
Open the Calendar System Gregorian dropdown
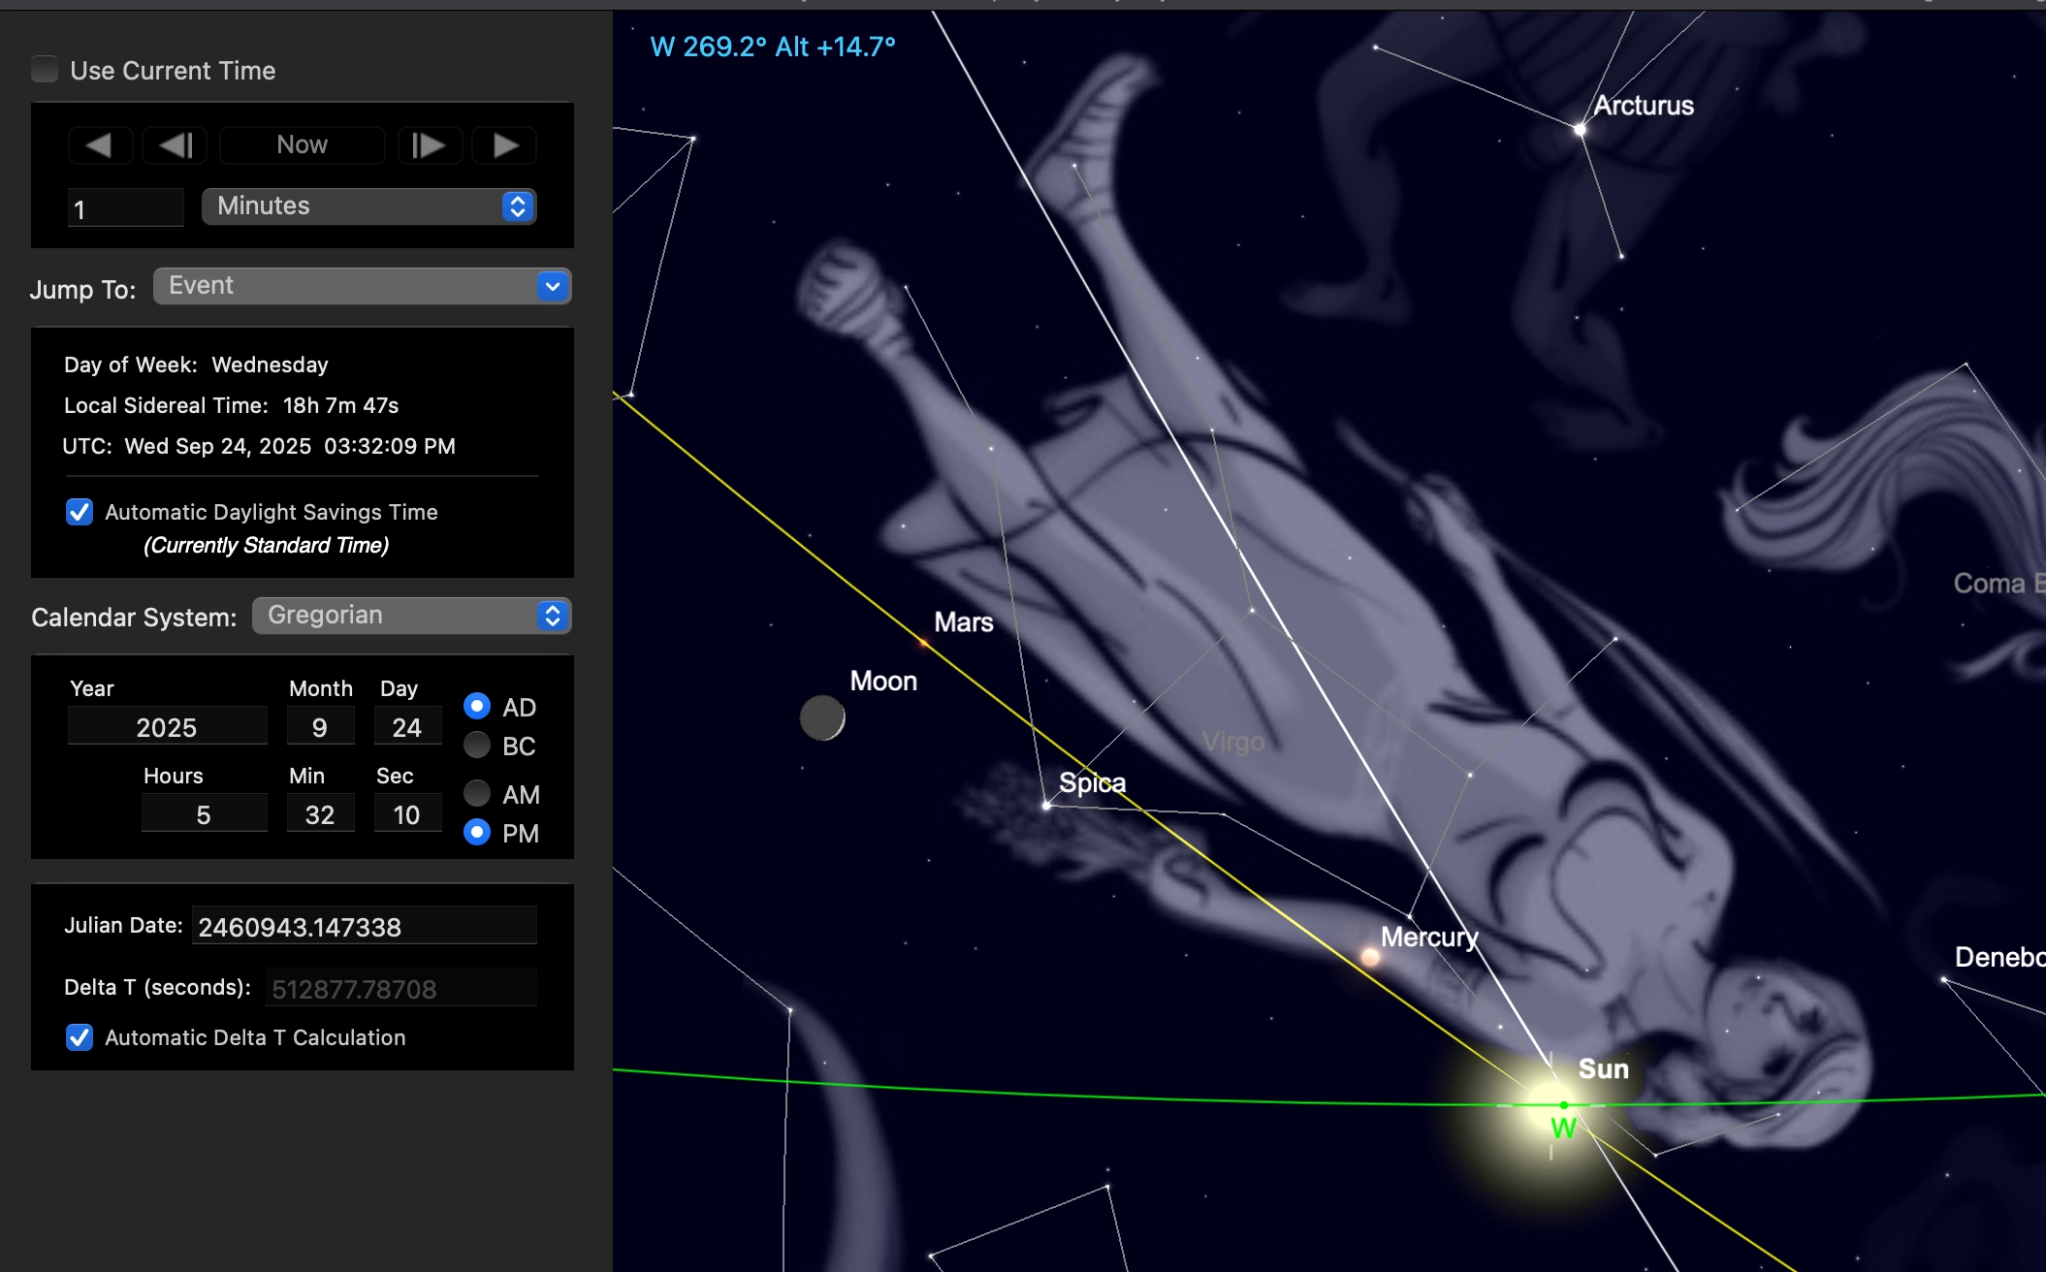(412, 616)
